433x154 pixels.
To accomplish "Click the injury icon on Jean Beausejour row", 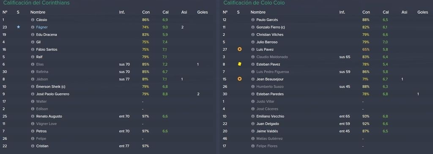I will [x=239, y=79].
